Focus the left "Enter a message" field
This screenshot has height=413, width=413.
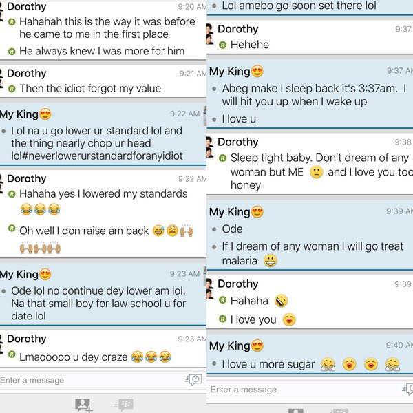coord(91,380)
